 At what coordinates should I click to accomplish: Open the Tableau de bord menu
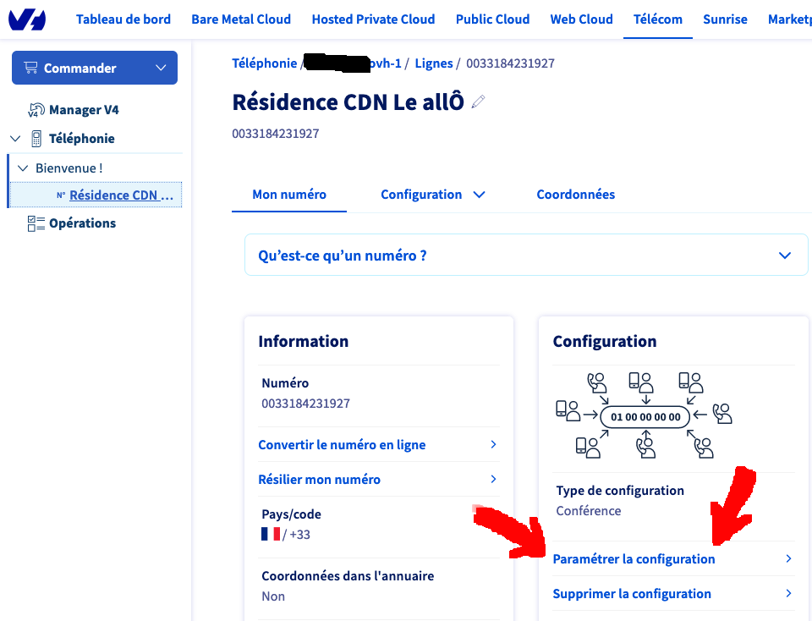pos(123,19)
